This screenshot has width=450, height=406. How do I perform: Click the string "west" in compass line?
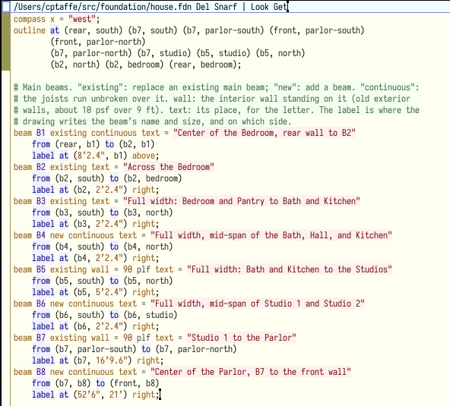82,19
